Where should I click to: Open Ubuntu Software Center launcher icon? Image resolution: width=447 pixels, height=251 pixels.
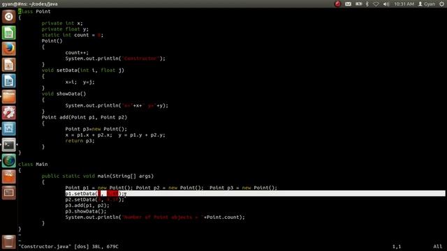(9, 176)
